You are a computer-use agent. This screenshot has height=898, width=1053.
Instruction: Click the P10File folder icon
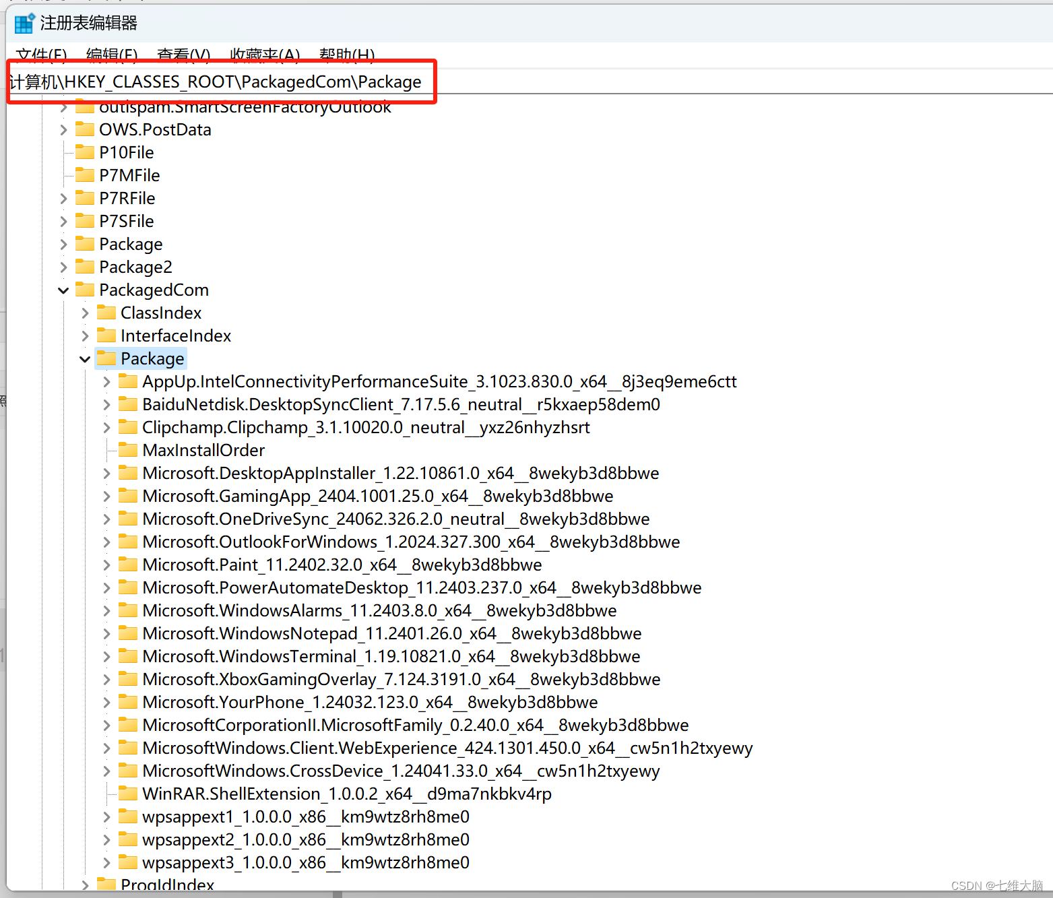(x=85, y=152)
